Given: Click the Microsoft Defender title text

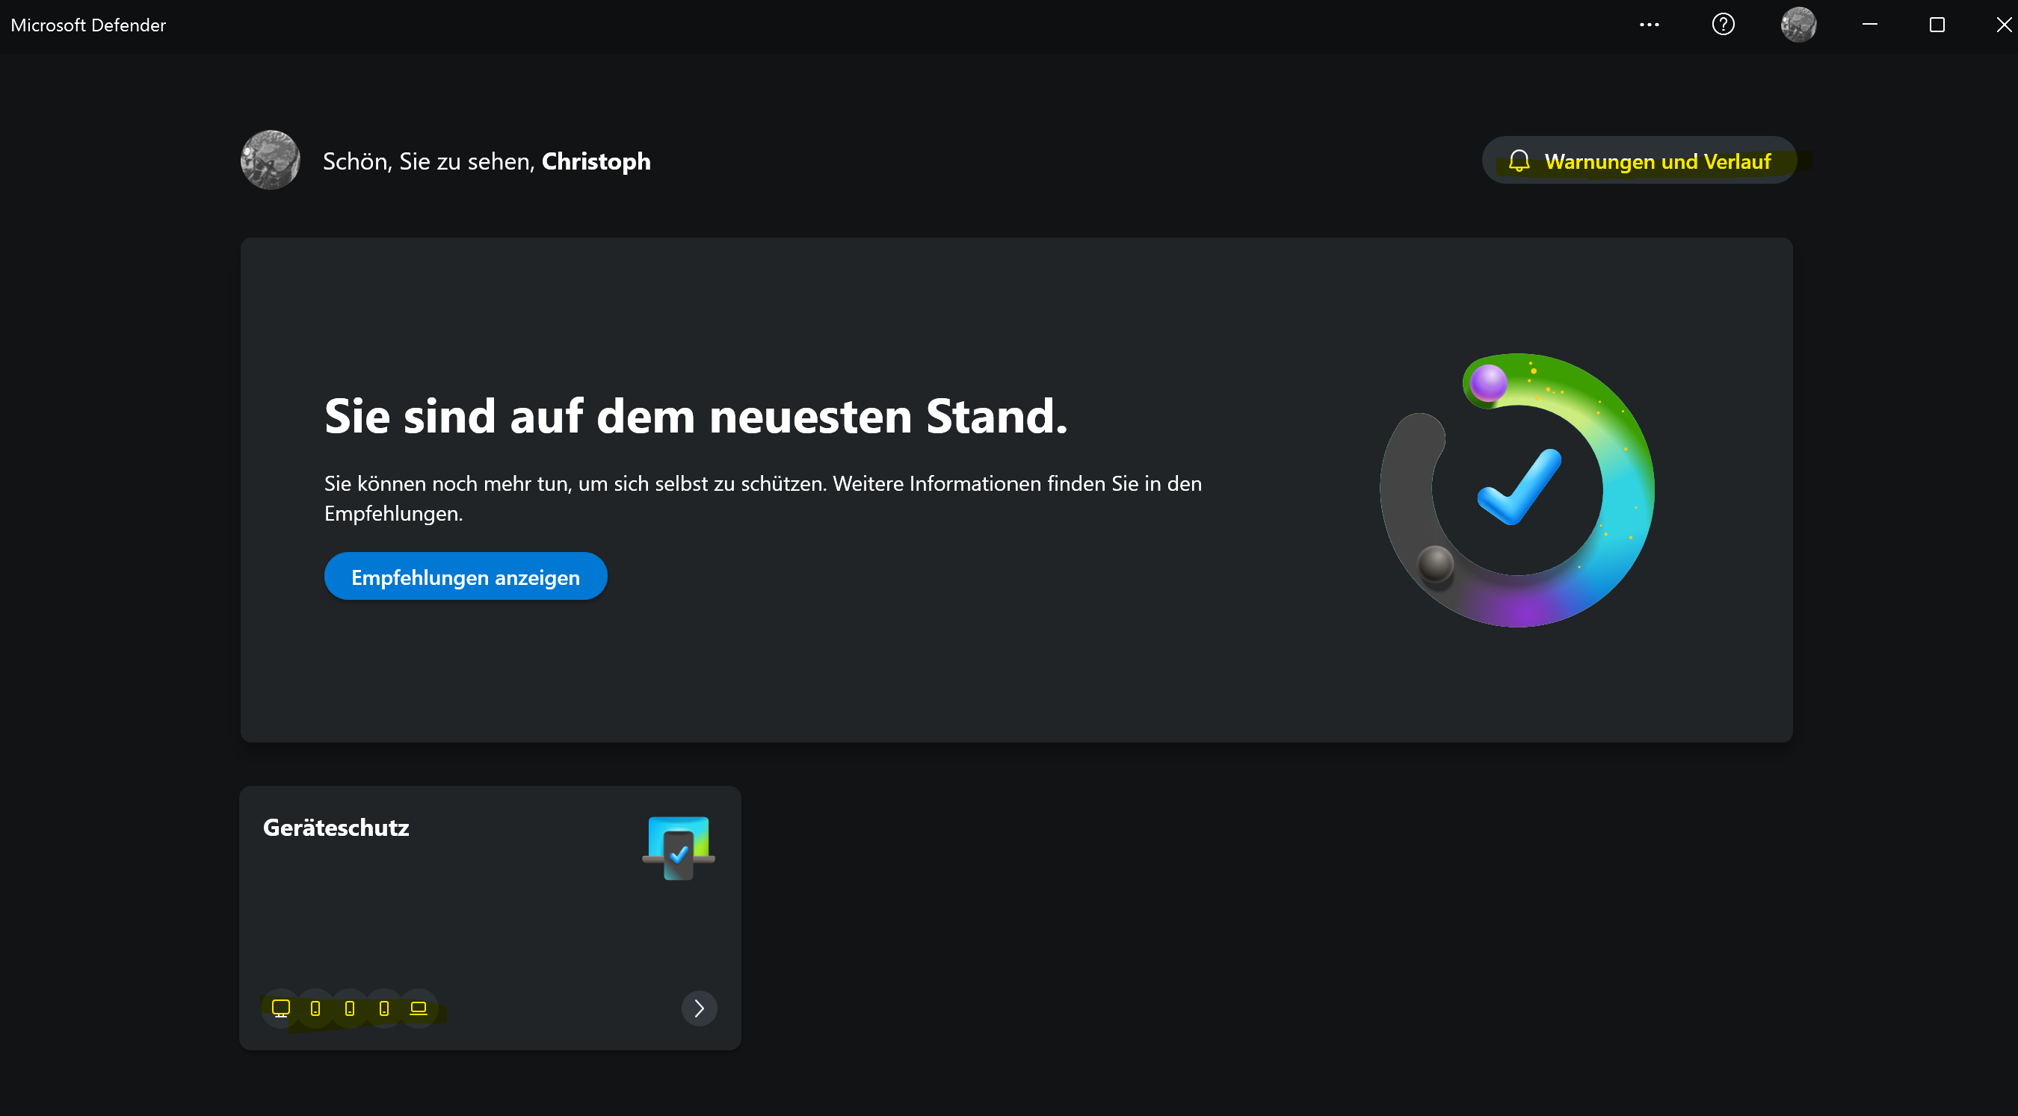Looking at the screenshot, I should (x=88, y=25).
